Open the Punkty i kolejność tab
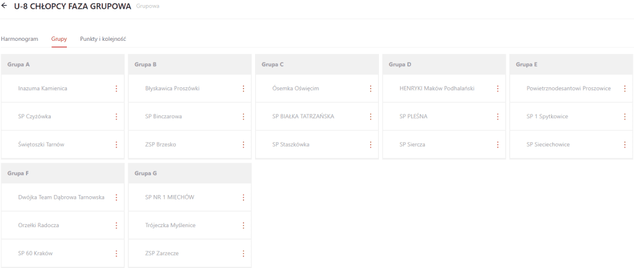This screenshot has height=268, width=634. click(x=103, y=38)
